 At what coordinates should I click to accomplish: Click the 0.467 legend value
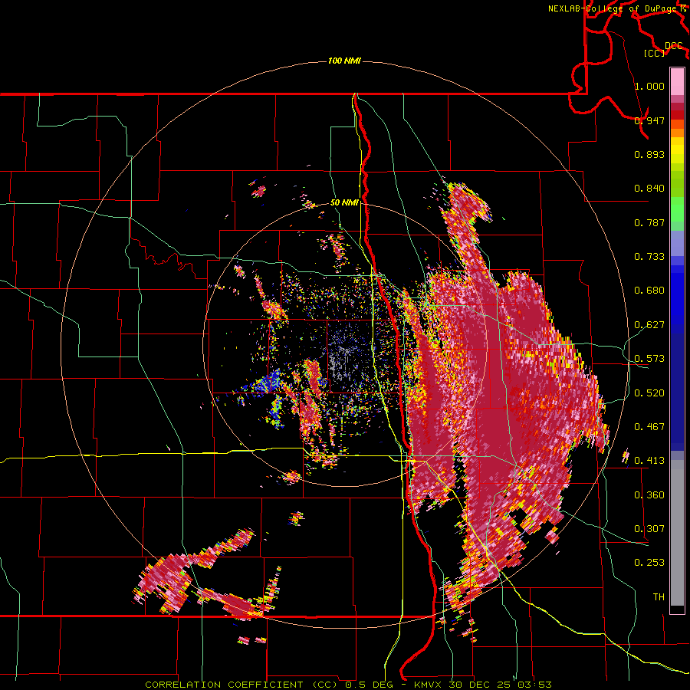pos(649,427)
